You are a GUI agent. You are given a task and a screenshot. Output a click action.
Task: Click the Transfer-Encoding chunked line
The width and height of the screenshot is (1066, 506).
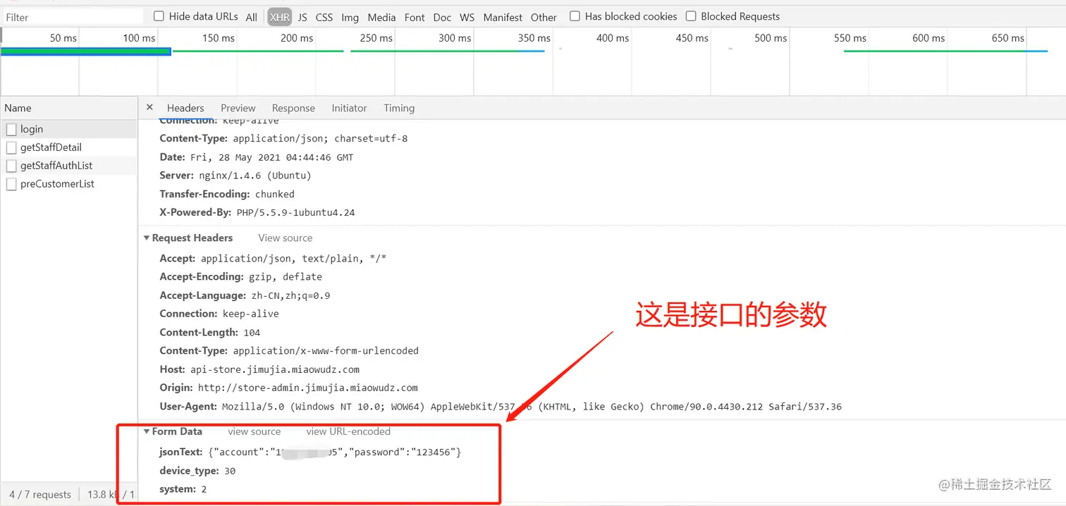pos(227,194)
